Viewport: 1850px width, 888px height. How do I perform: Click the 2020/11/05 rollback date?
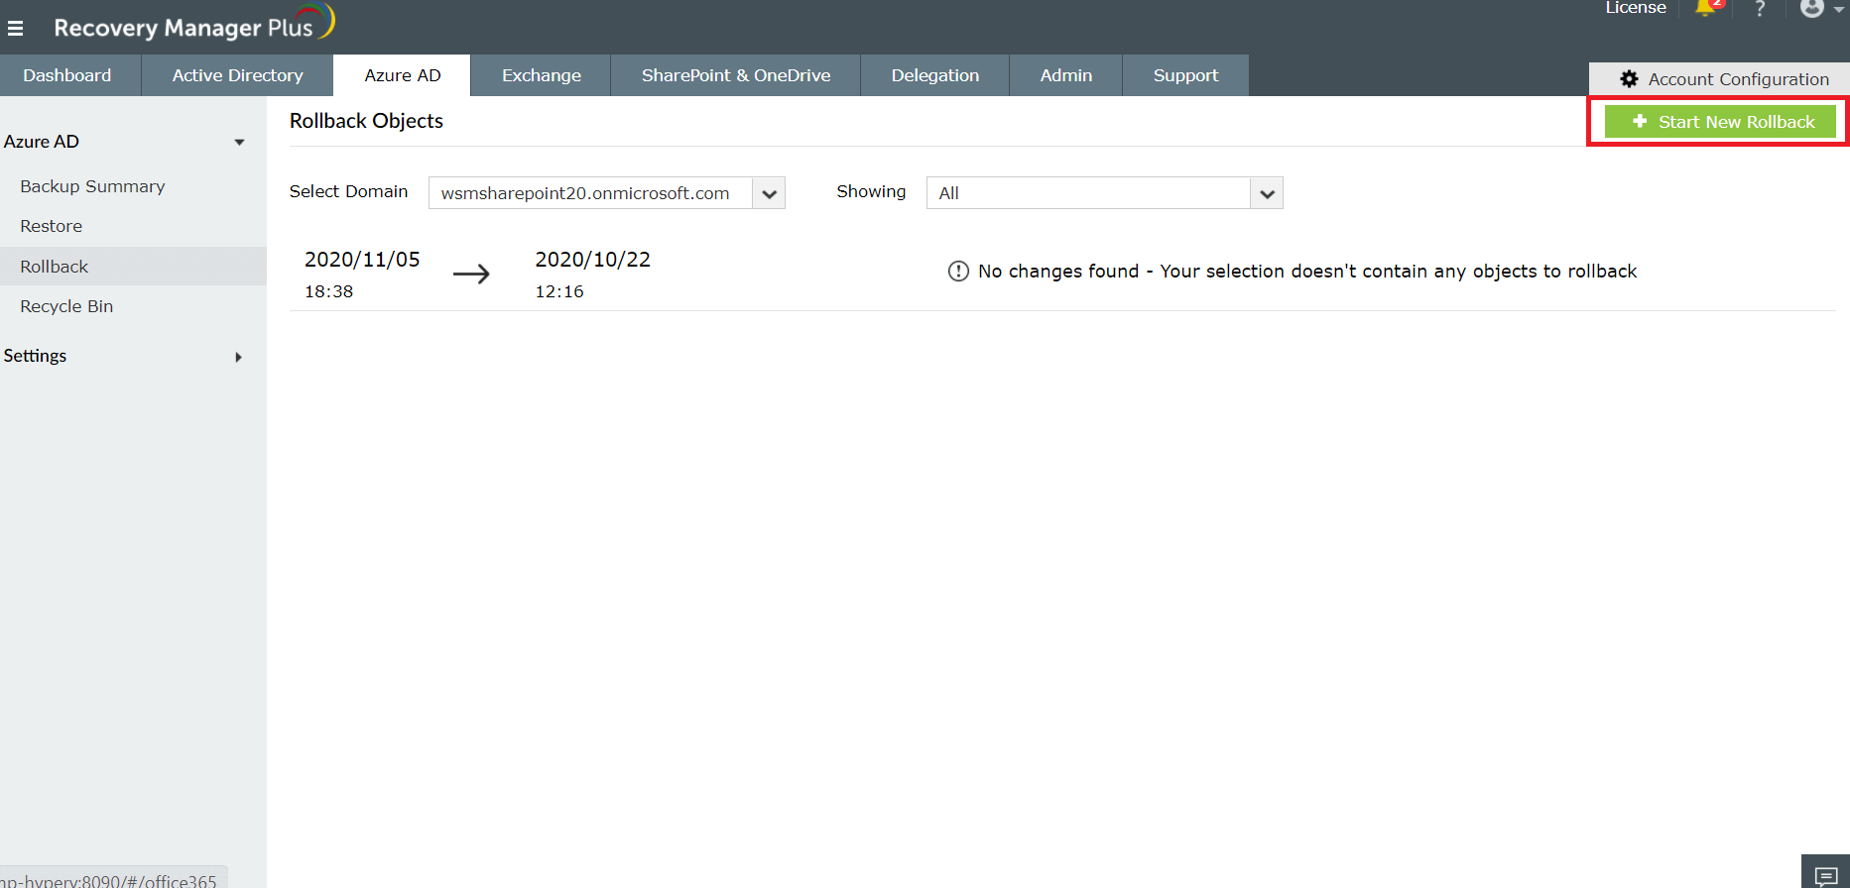362,260
